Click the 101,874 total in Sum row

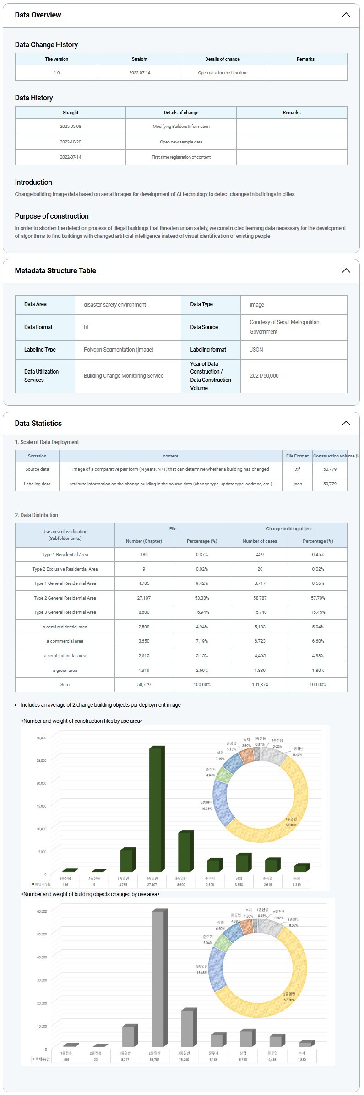pos(260,684)
